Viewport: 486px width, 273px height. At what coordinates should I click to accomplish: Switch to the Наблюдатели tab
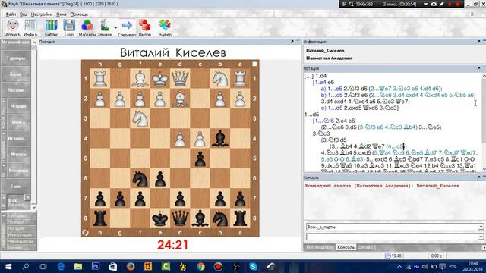[x=320, y=247]
